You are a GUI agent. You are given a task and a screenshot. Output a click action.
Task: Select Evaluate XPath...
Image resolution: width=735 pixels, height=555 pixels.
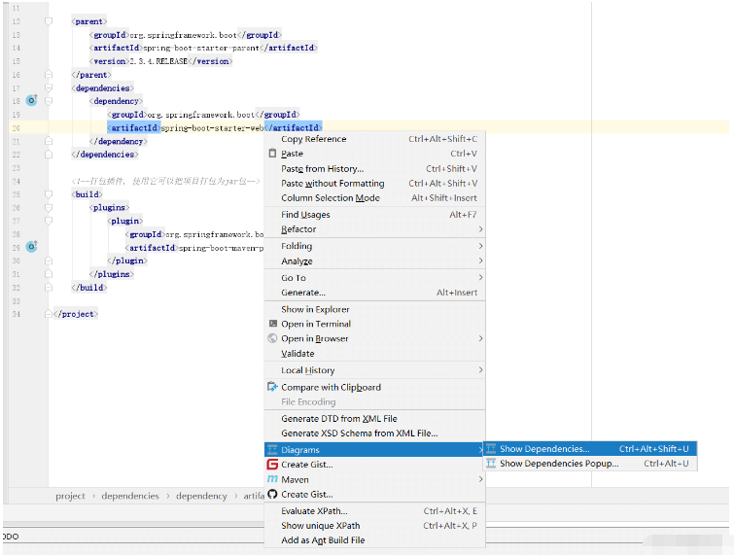pos(374,511)
